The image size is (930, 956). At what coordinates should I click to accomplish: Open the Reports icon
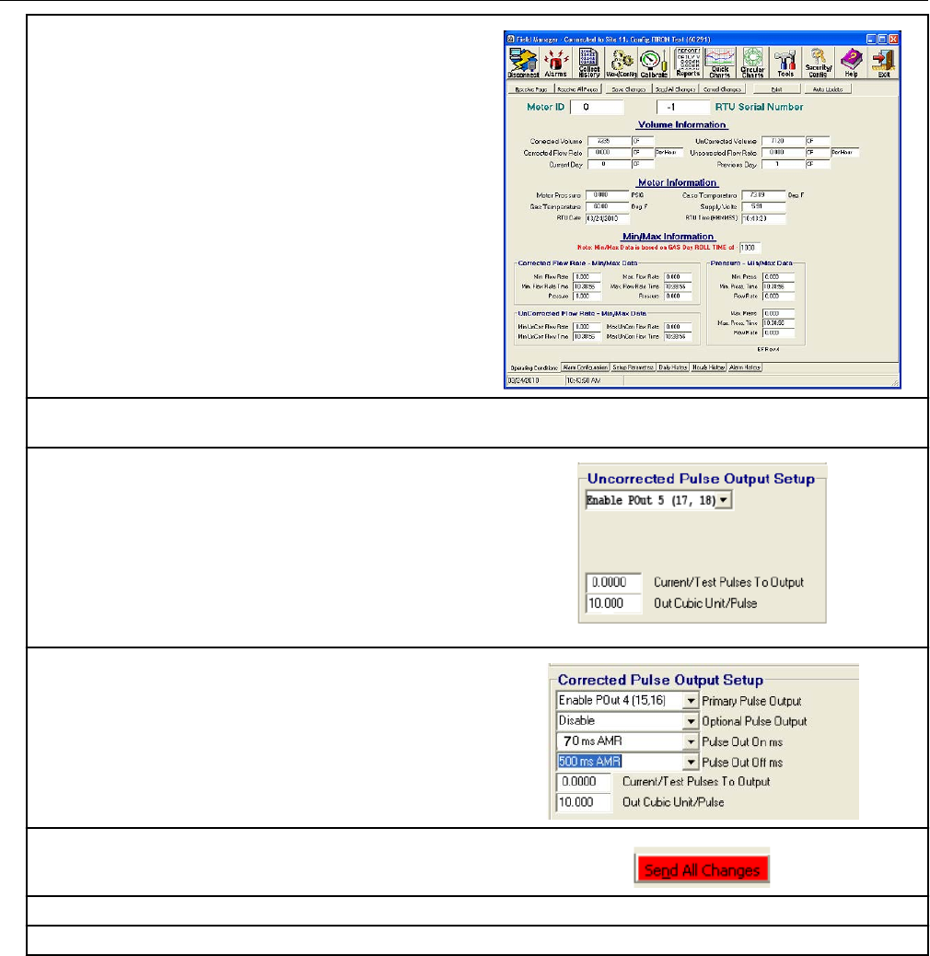click(688, 63)
